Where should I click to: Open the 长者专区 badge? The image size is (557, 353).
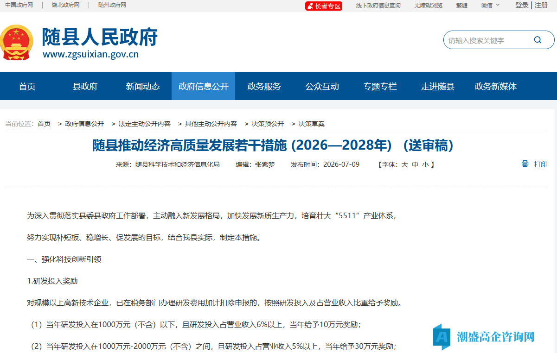(x=323, y=6)
